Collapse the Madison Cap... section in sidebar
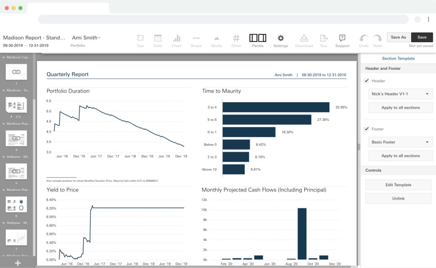This screenshot has width=436, height=268. pyautogui.click(x=3, y=57)
